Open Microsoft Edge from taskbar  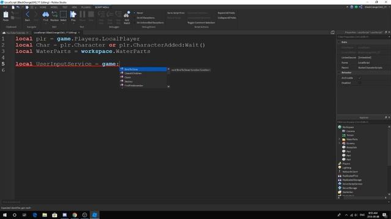(35, 215)
